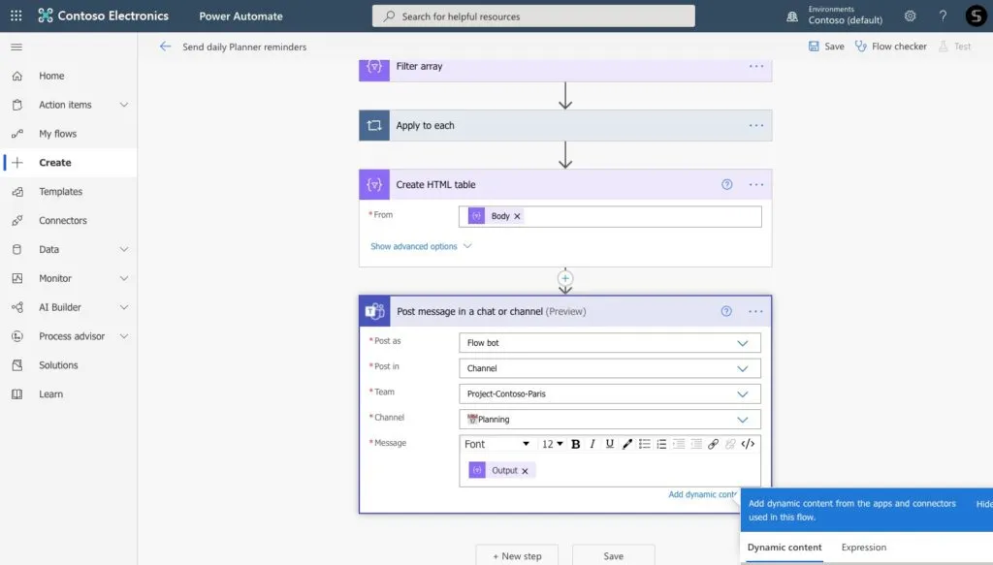Image resolution: width=993 pixels, height=565 pixels.
Task: Expand the Process advisor nav section
Action: tap(124, 336)
